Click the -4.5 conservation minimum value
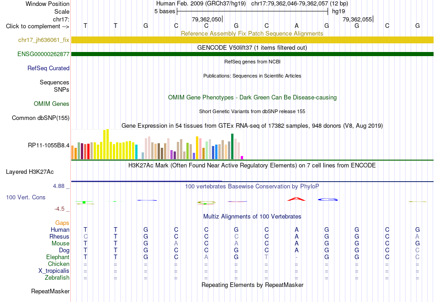This screenshot has width=434, height=302. 59,209
